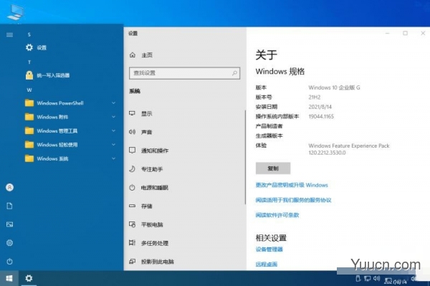Open Documents icon in Start rail

pyautogui.click(x=9, y=206)
